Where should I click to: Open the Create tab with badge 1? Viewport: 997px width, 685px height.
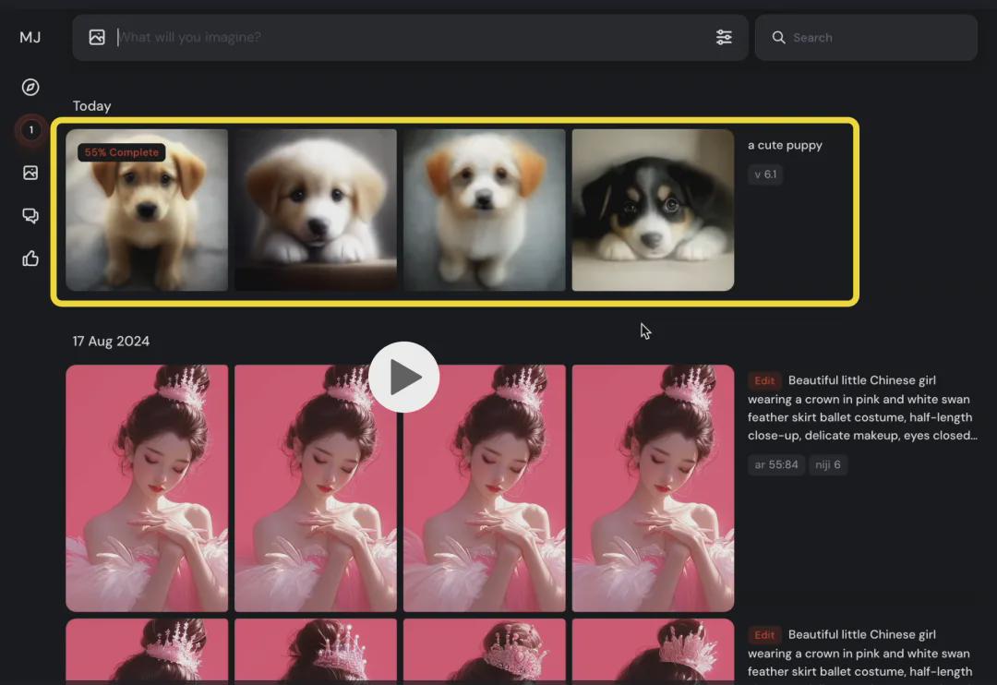point(30,130)
